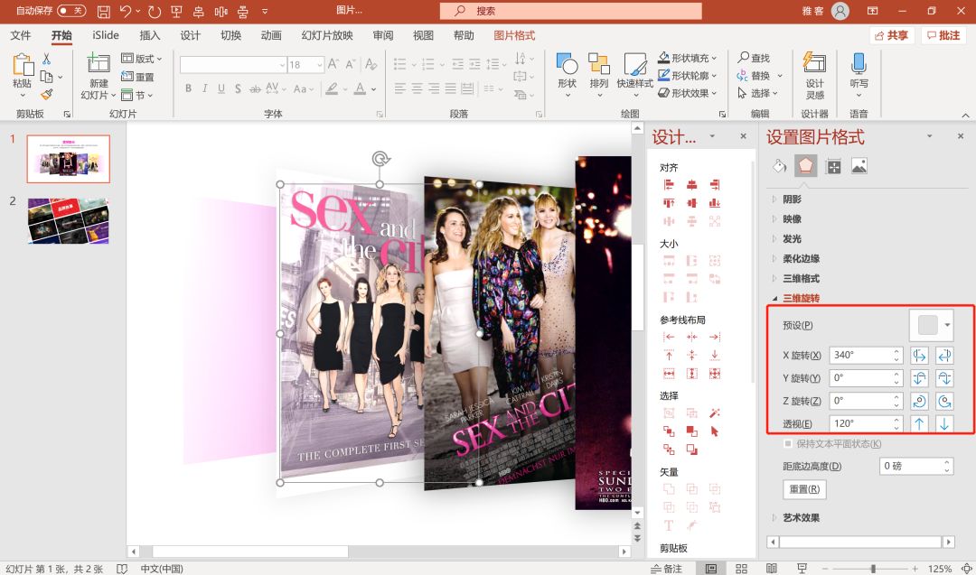Image resolution: width=976 pixels, height=575 pixels.
Task: Click the 重置(R) reset button
Action: tap(804, 489)
